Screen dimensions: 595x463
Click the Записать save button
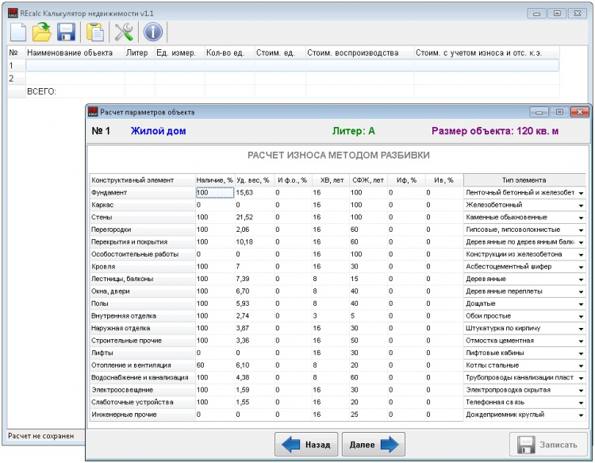click(548, 445)
